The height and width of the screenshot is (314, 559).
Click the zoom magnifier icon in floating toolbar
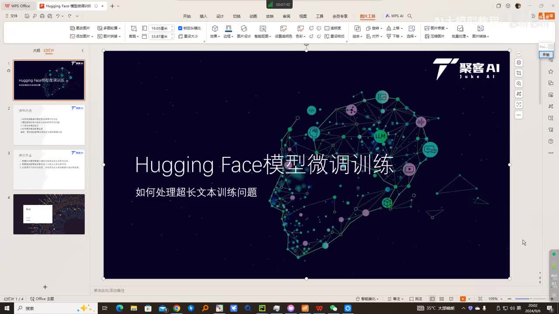(x=519, y=83)
